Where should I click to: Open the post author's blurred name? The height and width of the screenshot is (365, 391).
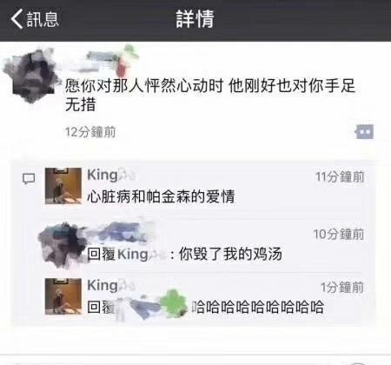[x=111, y=59]
